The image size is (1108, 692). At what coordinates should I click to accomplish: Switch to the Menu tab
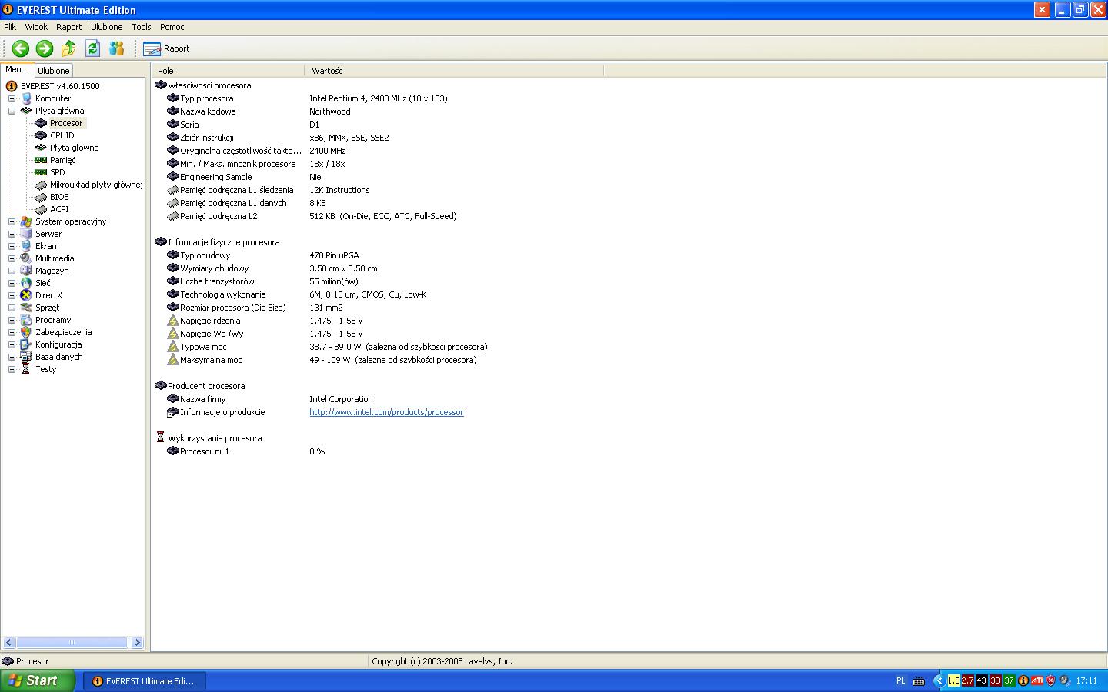coord(16,69)
